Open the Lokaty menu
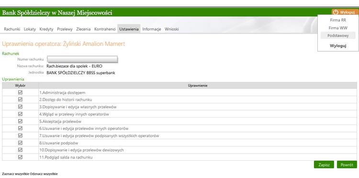The width and height of the screenshot is (359, 178). coord(30,29)
